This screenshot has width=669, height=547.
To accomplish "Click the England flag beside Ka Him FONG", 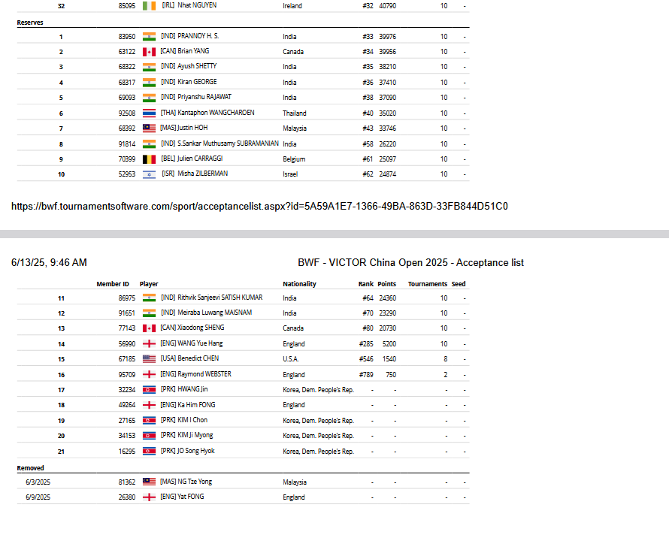I will (149, 405).
